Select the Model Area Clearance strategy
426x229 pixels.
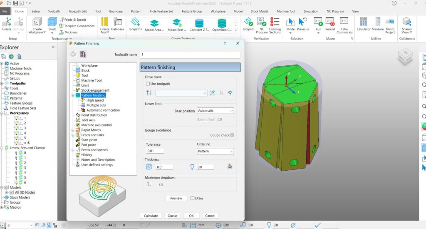(154, 25)
